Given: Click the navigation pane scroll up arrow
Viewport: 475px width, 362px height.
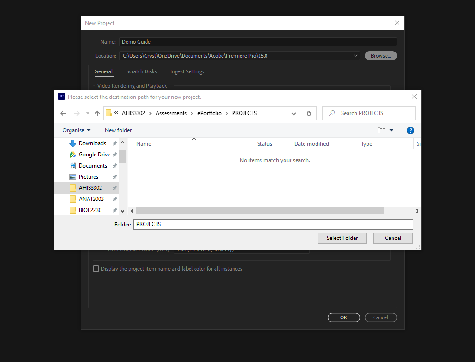Looking at the screenshot, I should click(x=123, y=142).
